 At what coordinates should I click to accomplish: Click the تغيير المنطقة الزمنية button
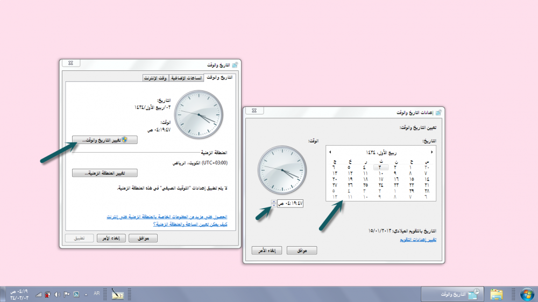pos(105,173)
